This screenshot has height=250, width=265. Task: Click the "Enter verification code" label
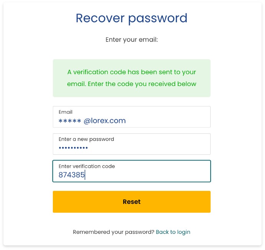(87, 166)
